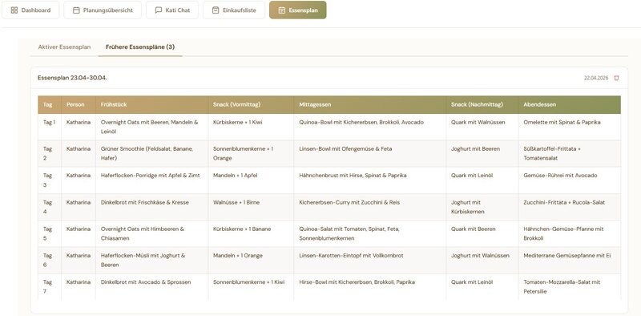
Task: Click the Tag 5 cell
Action: (x=50, y=233)
